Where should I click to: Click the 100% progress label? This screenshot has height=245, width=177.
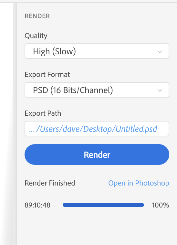(x=161, y=205)
